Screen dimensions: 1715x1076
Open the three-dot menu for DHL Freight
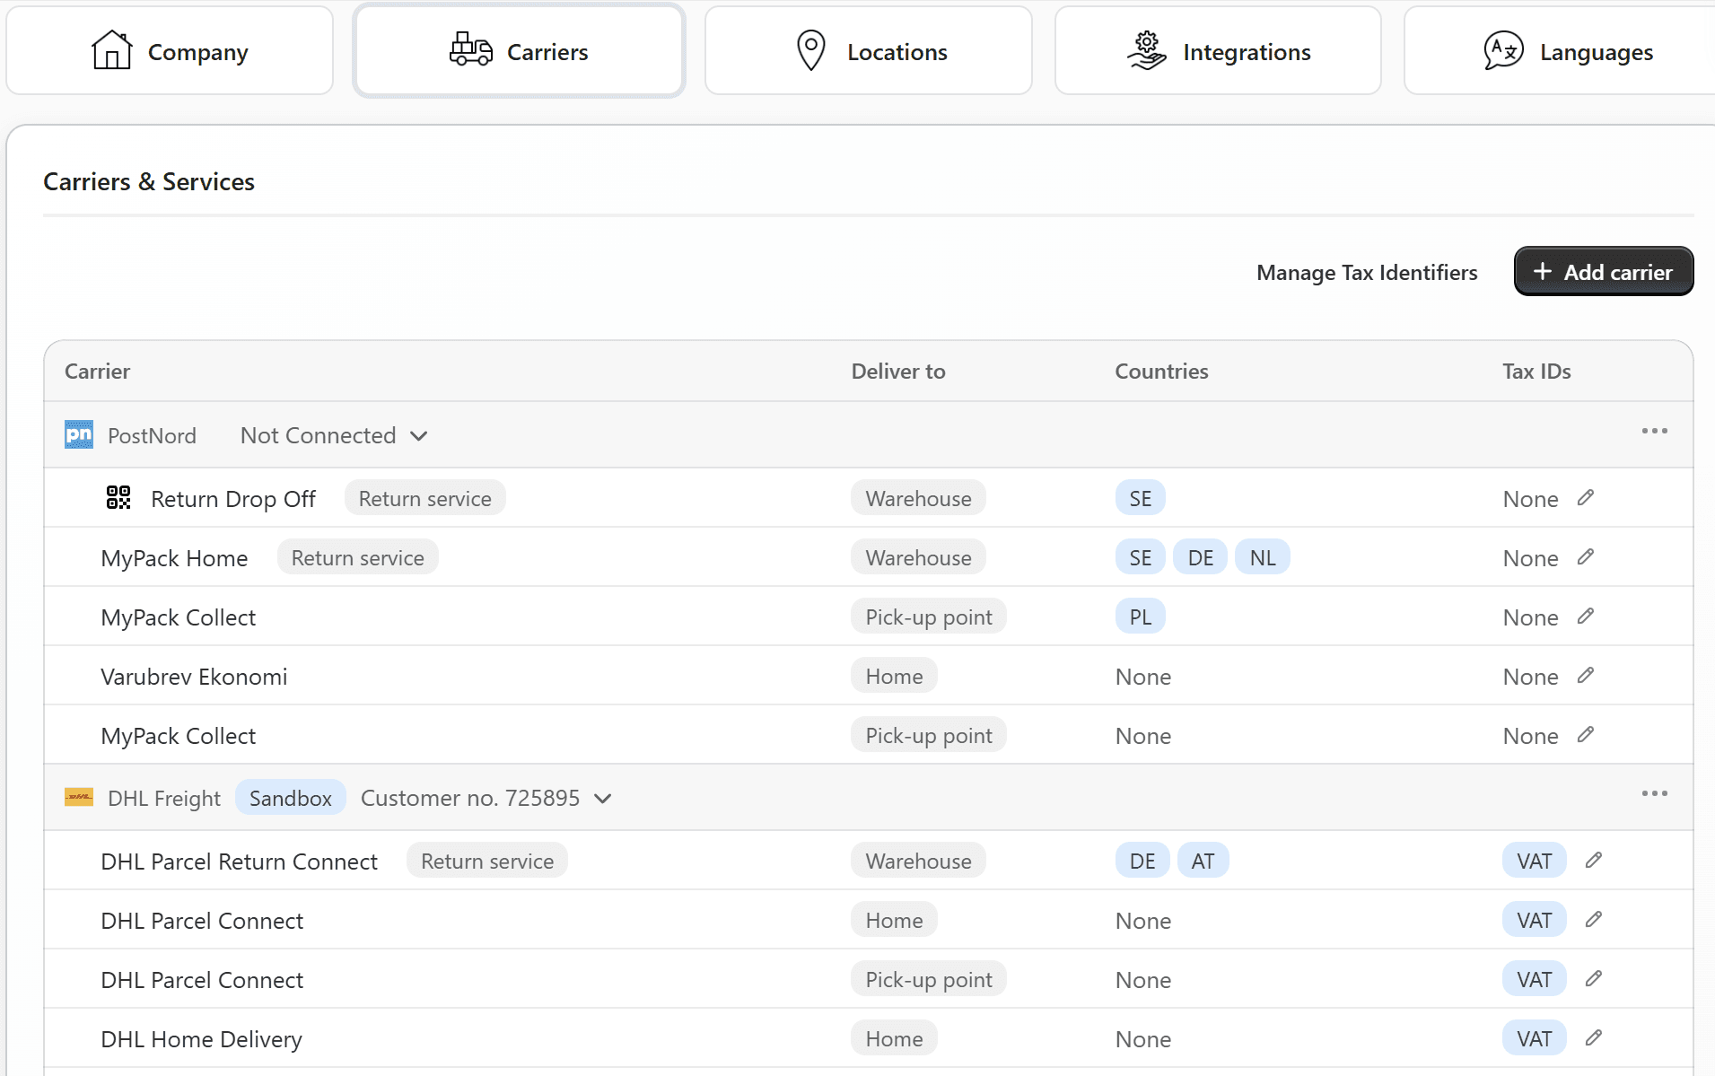[1655, 793]
